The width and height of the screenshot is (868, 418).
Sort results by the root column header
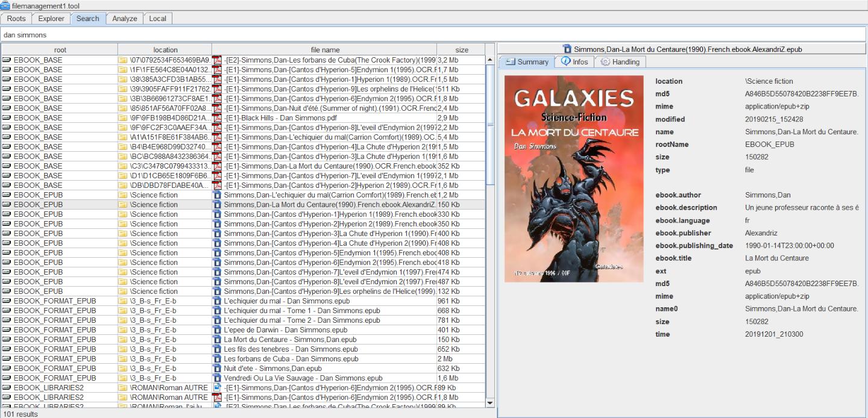tap(60, 50)
